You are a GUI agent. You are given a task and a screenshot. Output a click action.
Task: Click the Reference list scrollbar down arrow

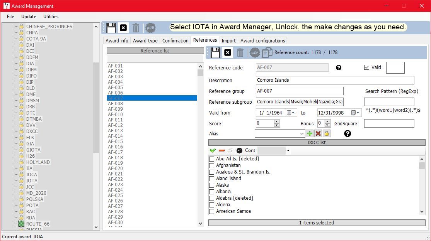coord(200,223)
